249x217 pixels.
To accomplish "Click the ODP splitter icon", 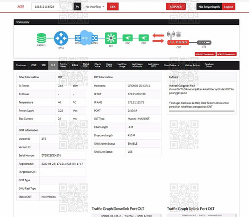I will (143, 38).
